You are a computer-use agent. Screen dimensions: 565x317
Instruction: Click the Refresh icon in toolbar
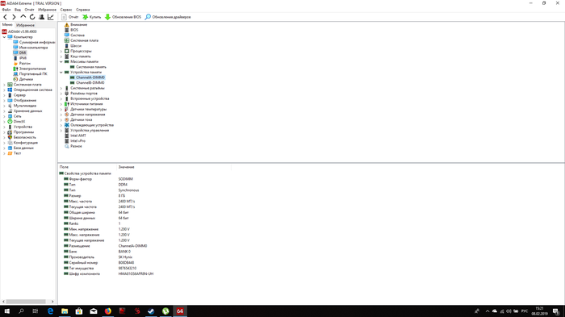(32, 17)
